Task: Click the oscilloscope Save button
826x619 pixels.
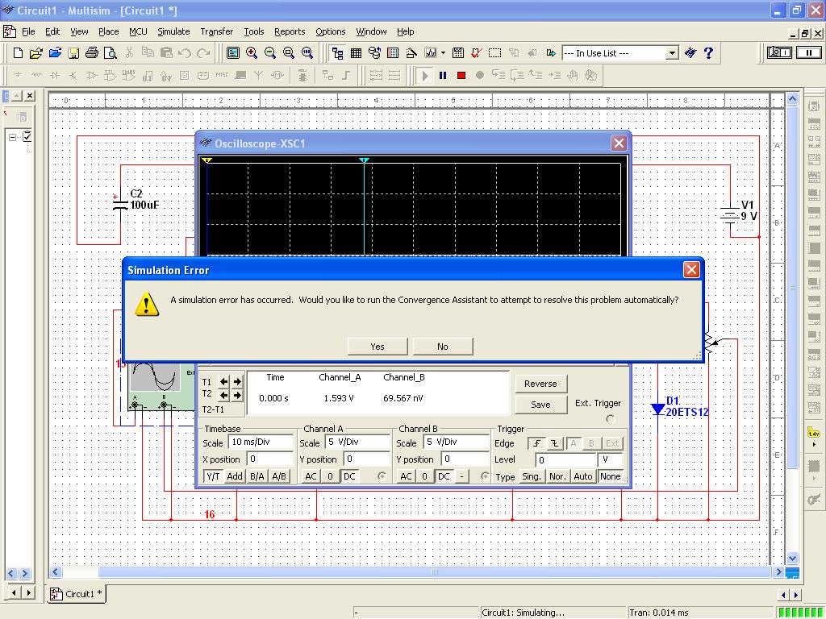Action: [x=540, y=405]
